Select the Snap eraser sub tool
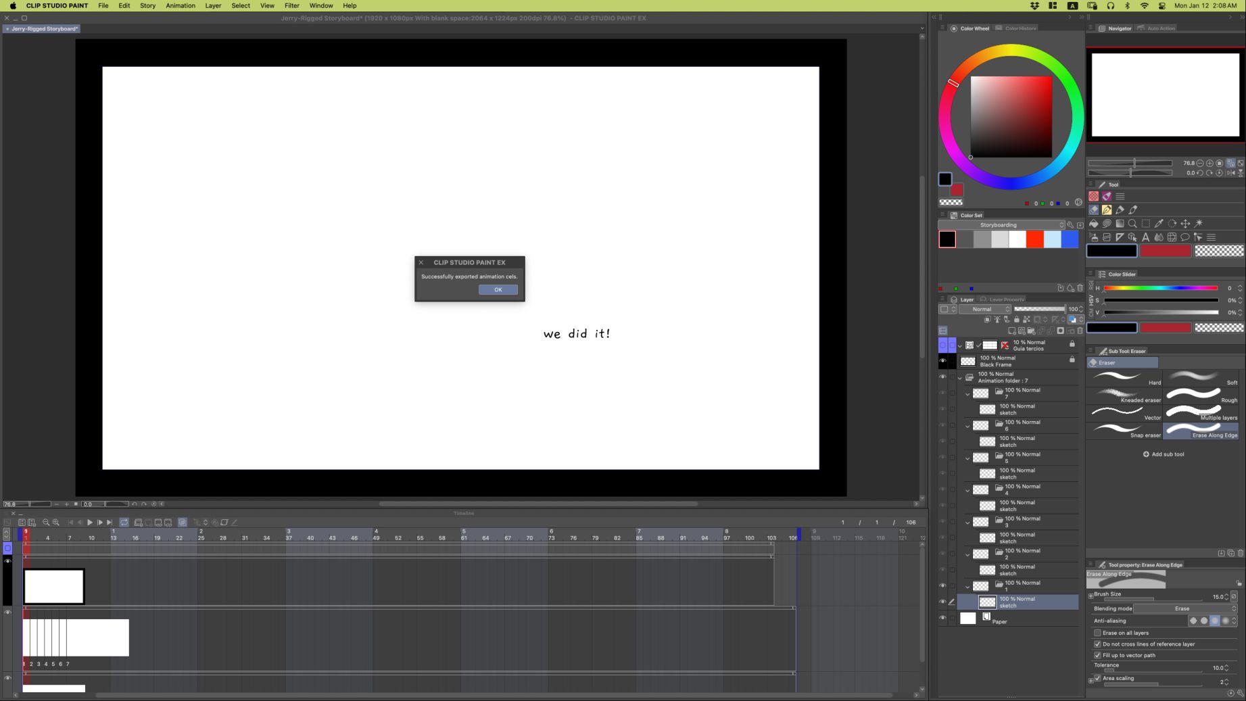This screenshot has width=1246, height=701. 1125,430
